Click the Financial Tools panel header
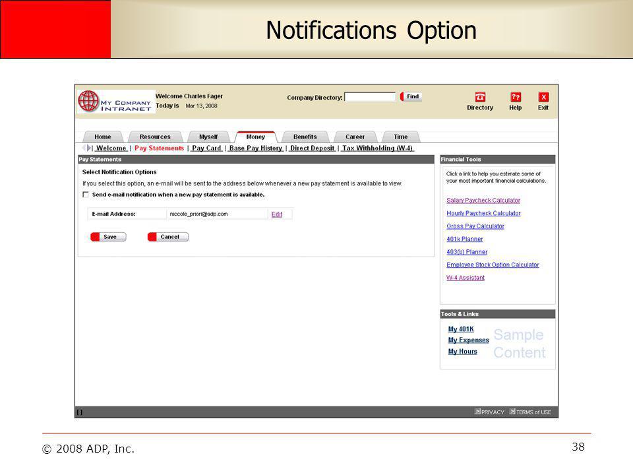Screen dimensions: 633x475 pyautogui.click(x=498, y=160)
